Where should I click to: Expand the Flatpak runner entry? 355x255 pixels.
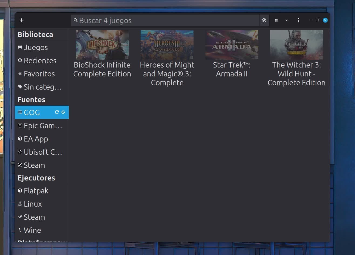pos(36,191)
